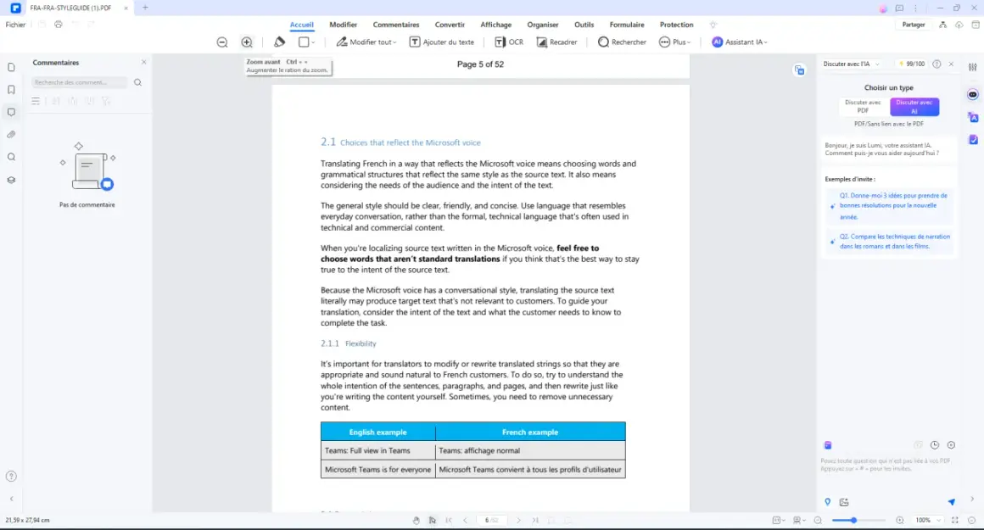Viewport: 984px width, 530px height.
Task: Click the page number input field
Action: 491,520
